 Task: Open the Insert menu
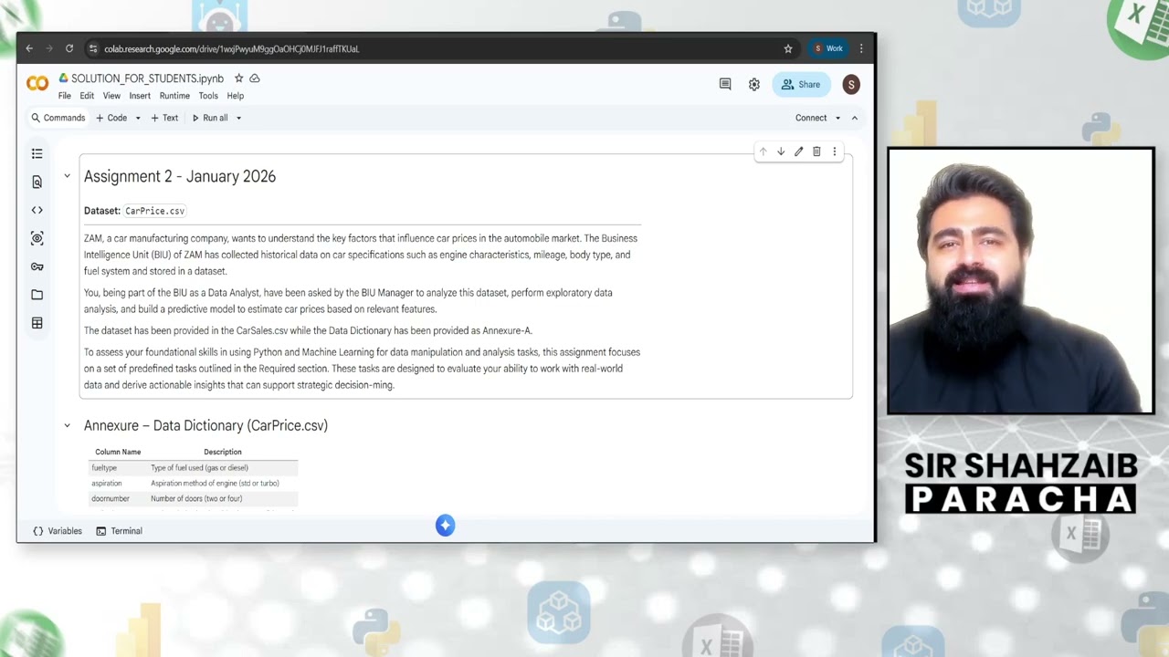(140, 96)
